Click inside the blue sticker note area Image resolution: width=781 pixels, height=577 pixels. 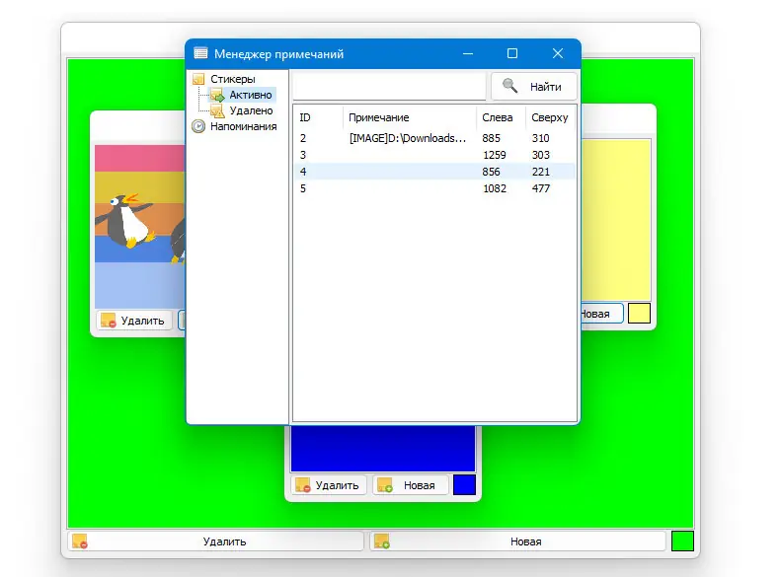pos(383,449)
